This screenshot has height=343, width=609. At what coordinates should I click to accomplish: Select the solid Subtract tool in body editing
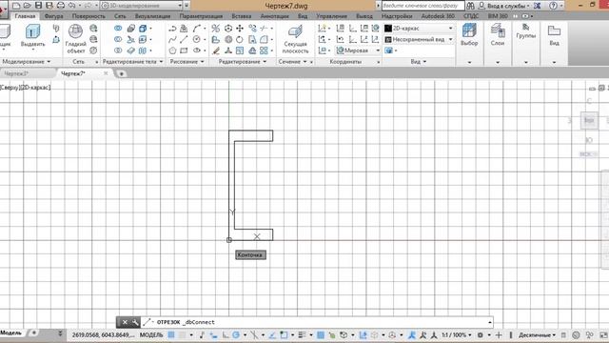coord(118,39)
